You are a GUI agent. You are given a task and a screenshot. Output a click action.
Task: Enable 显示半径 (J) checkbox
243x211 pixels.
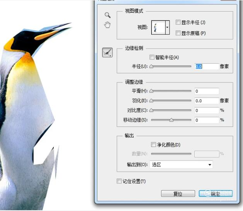click(178, 22)
